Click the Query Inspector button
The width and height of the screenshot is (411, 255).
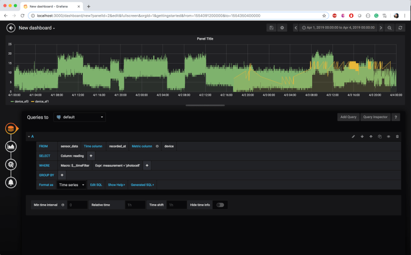(375, 117)
